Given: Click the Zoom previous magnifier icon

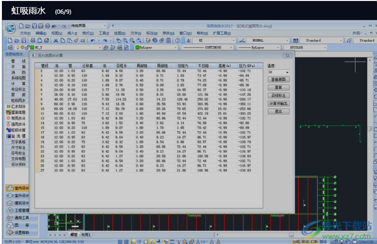Looking at the screenshot, I should click(x=139, y=40).
